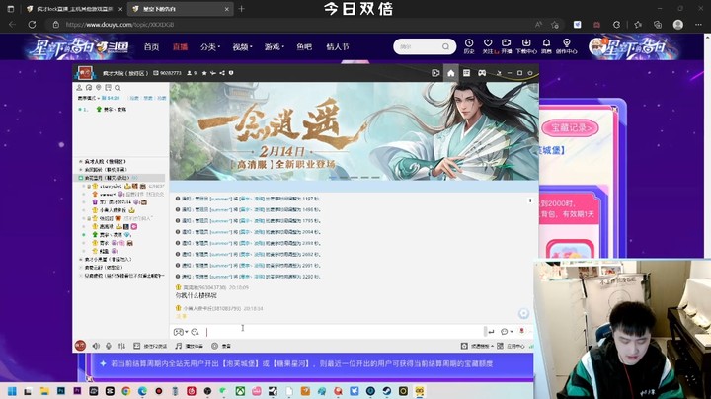
Task: Open the Windows Start button on taskbar
Action: [12, 391]
